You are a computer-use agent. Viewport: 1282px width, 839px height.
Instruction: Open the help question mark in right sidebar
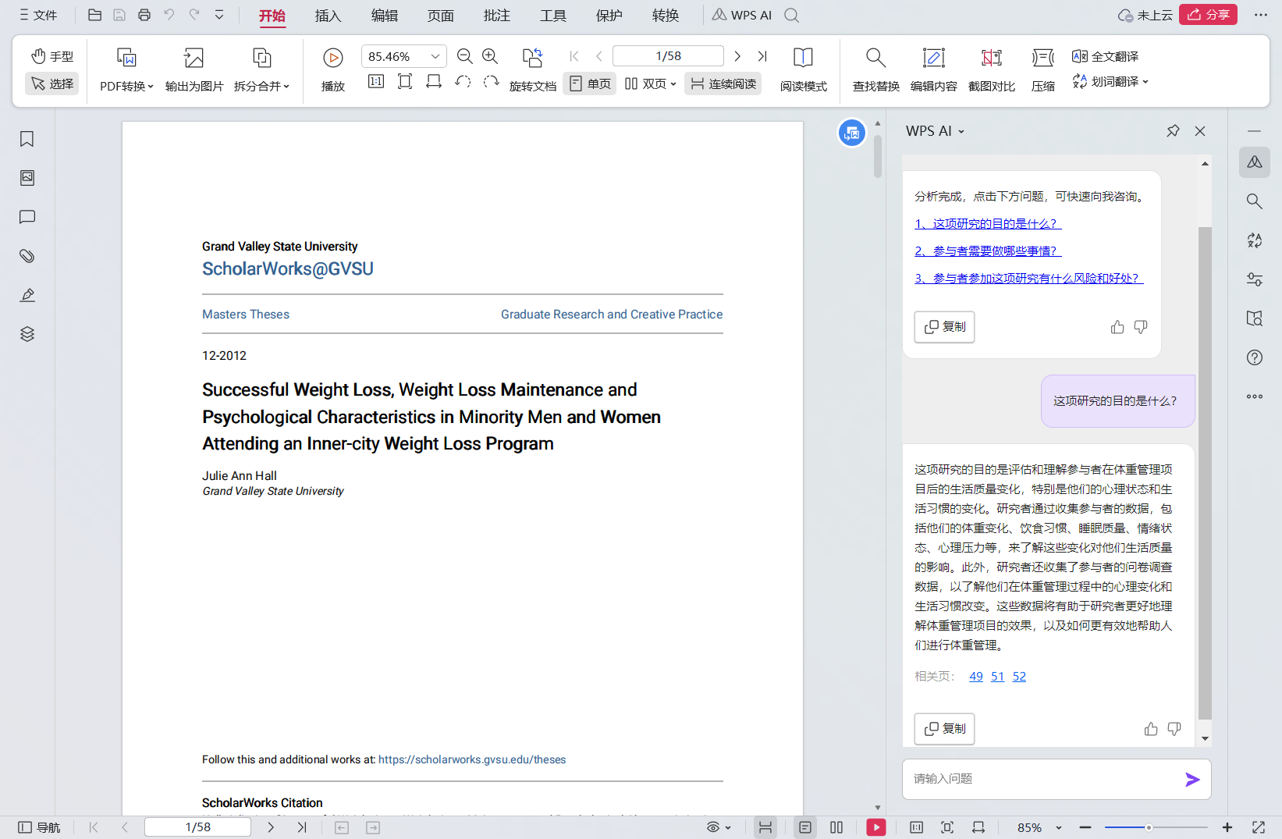click(1255, 357)
